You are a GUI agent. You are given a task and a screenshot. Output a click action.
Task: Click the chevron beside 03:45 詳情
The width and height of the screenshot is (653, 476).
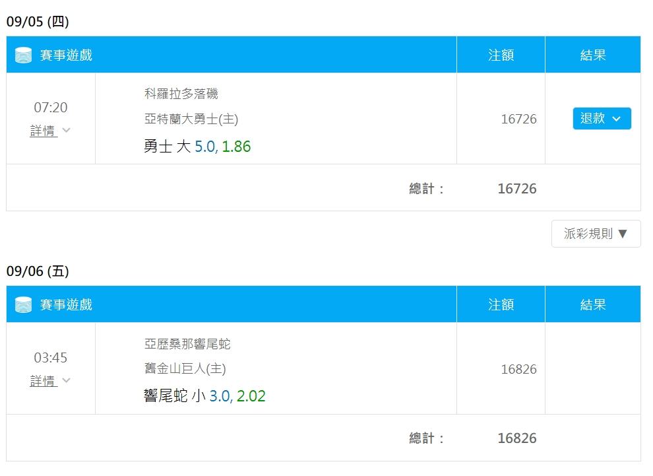click(x=66, y=380)
